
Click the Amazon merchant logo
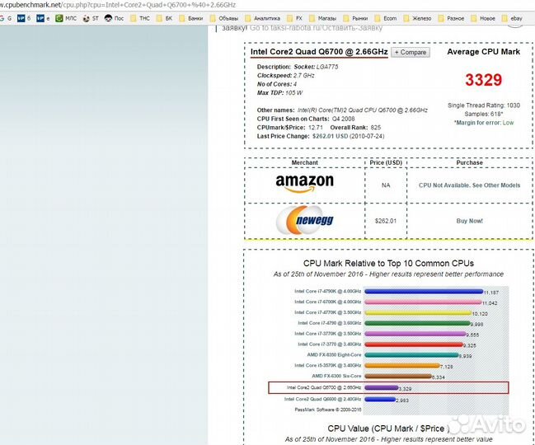click(x=304, y=183)
